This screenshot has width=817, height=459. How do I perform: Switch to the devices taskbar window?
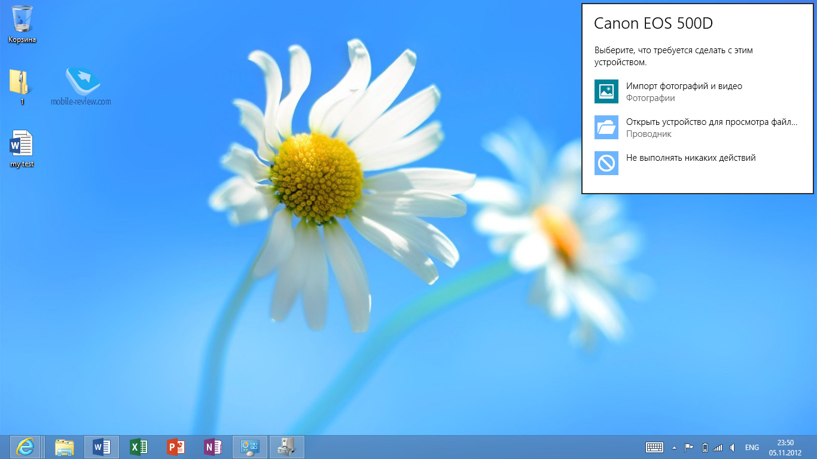tap(287, 447)
